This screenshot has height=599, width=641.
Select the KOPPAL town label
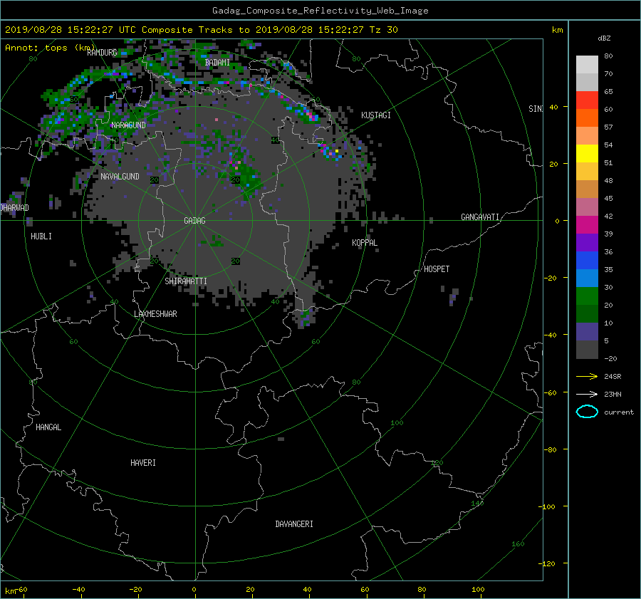coord(365,243)
